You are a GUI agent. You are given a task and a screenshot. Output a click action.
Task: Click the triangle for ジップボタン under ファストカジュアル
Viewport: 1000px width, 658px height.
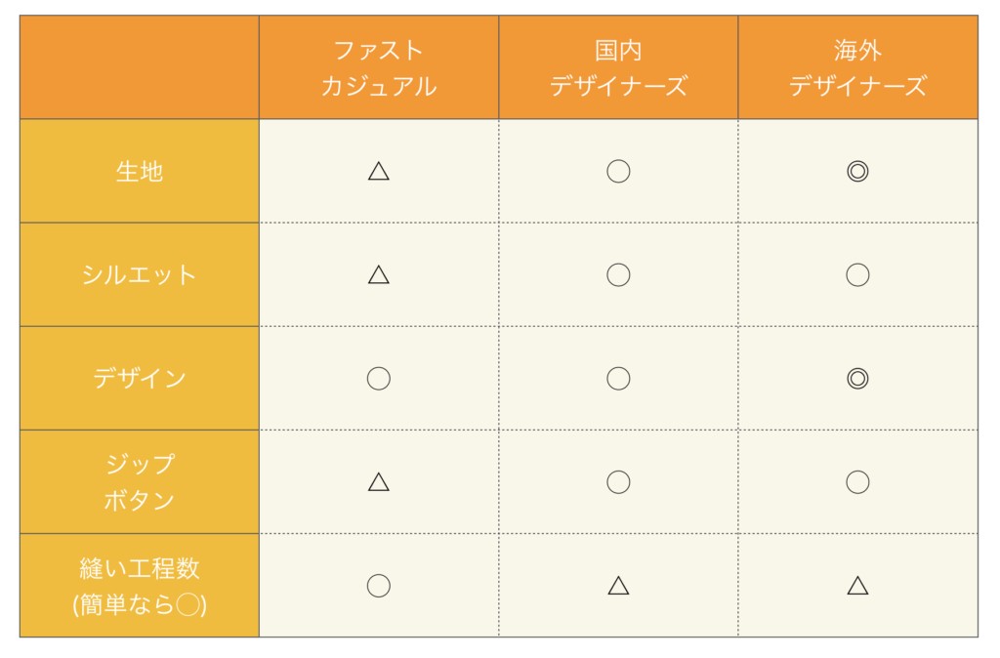tap(379, 482)
